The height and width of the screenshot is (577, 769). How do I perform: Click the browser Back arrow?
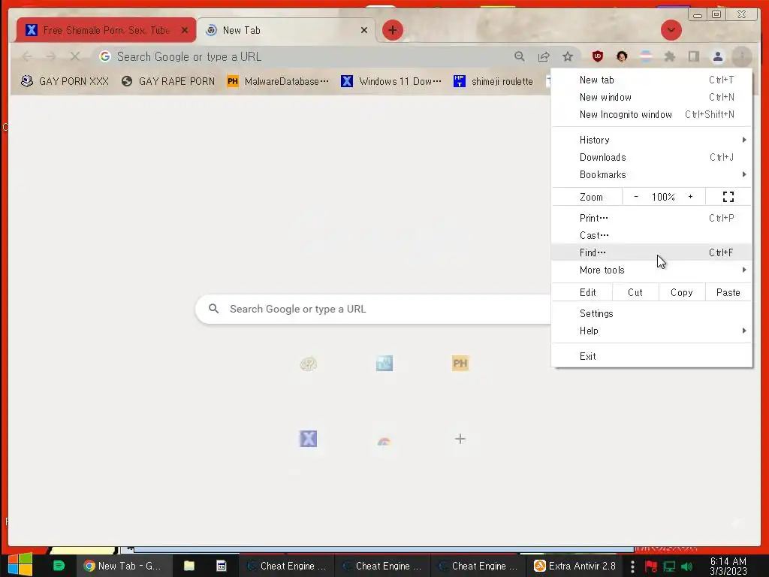click(28, 57)
